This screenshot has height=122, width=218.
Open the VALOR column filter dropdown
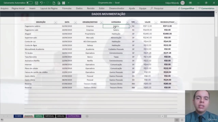[156, 22]
